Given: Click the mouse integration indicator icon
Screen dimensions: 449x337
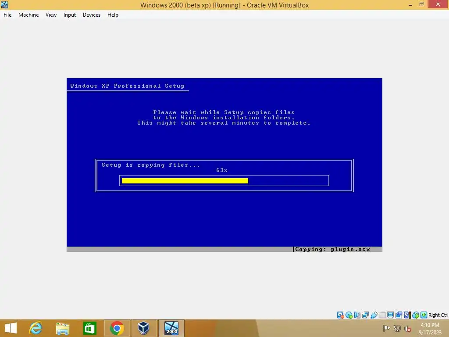Looking at the screenshot, I should pos(416,315).
